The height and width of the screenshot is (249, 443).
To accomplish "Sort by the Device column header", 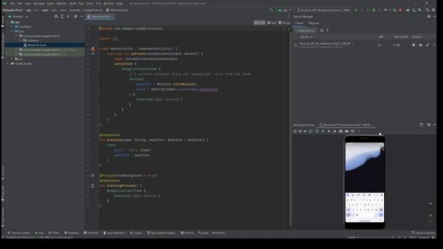I will coord(306,37).
